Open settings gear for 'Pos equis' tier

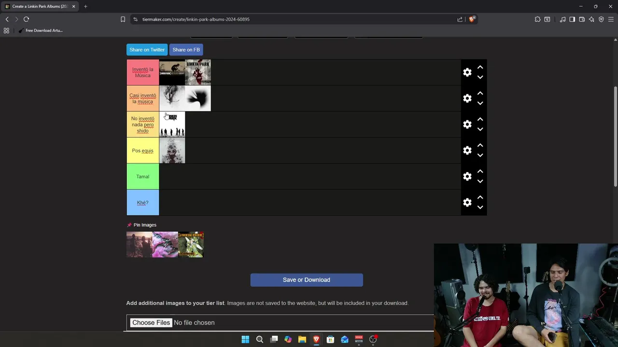click(x=467, y=150)
